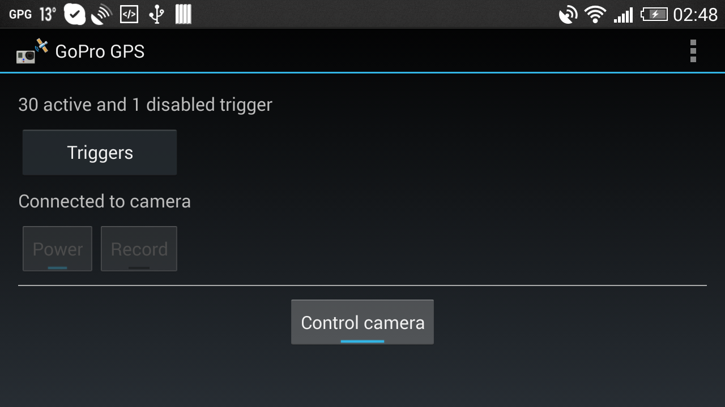Open the three-dot overflow menu
The height and width of the screenshot is (407, 725).
point(693,51)
